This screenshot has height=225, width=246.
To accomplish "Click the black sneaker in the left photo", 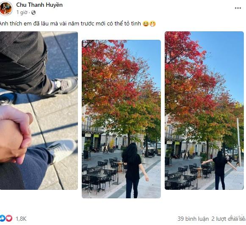I will click(64, 86).
